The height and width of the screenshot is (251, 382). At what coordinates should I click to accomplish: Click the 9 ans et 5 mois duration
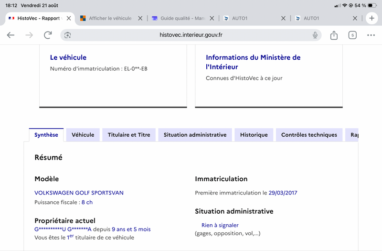pyautogui.click(x=131, y=229)
